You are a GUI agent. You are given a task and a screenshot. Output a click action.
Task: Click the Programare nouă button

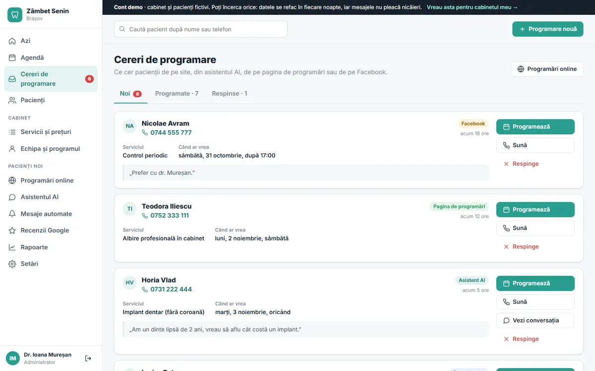pos(548,29)
